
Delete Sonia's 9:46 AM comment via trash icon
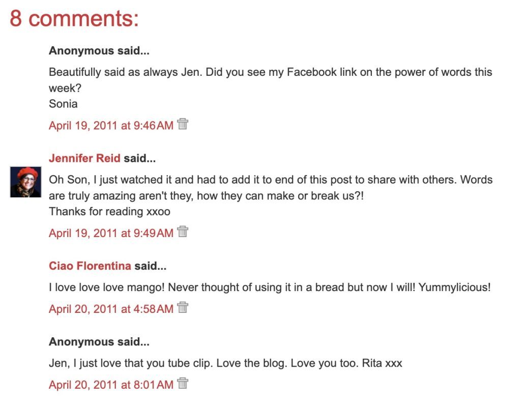tap(183, 124)
